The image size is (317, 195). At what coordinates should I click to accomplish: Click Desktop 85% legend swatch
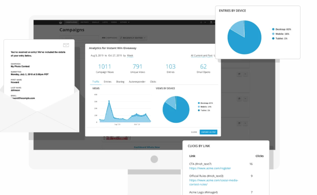199,103
